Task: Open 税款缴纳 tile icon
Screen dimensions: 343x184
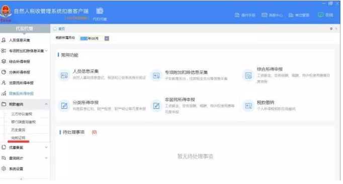Action: coord(248,106)
